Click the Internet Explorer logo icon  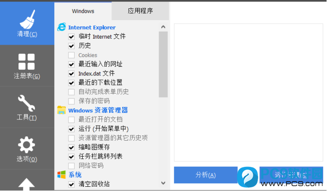tap(61, 27)
